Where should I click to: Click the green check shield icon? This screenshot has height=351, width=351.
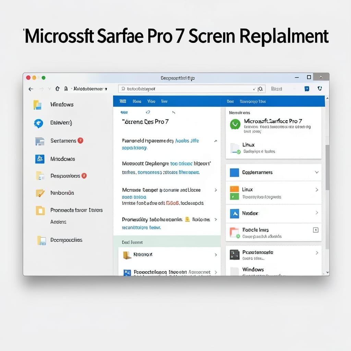coord(235,124)
